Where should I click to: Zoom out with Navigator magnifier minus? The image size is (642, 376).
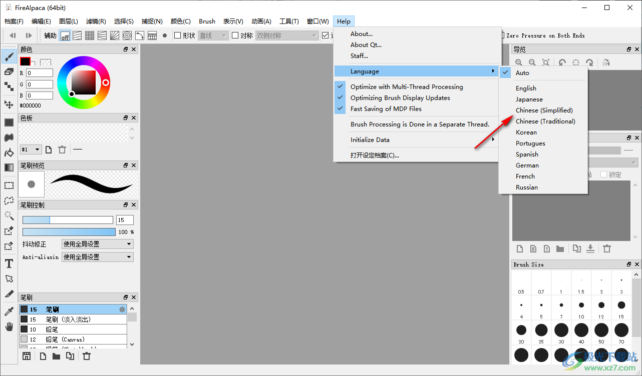pos(532,62)
